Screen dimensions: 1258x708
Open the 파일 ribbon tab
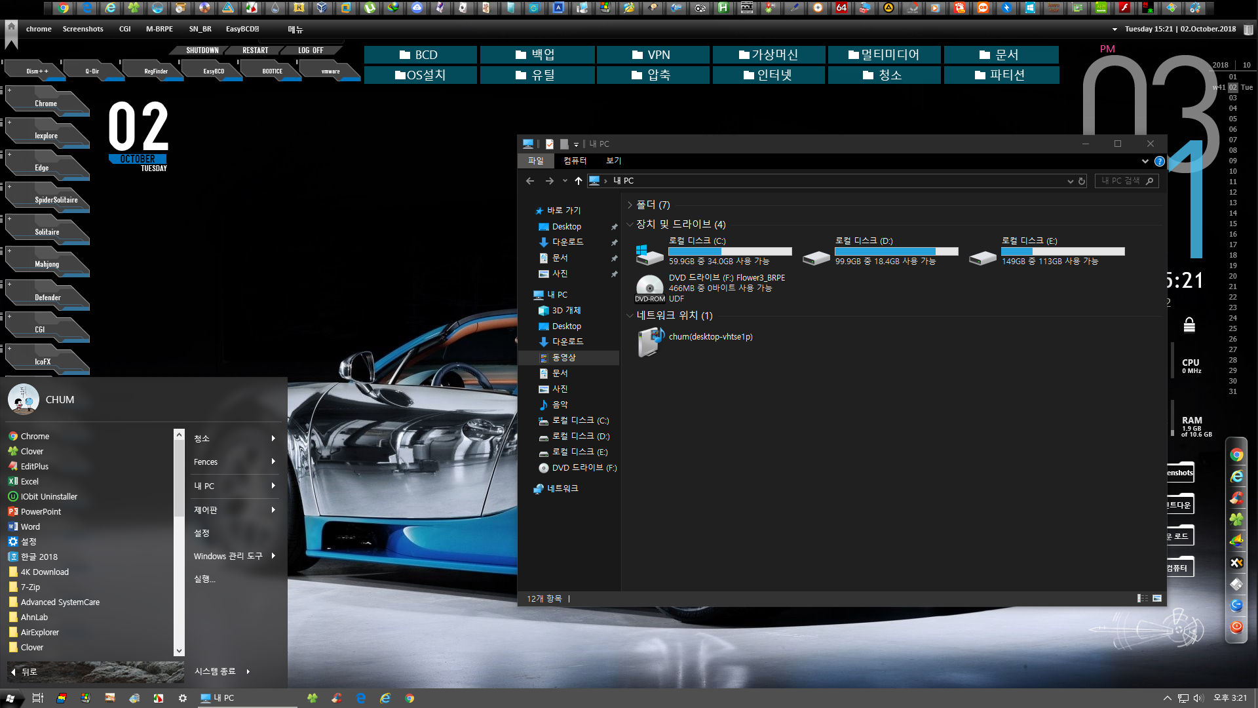click(535, 161)
